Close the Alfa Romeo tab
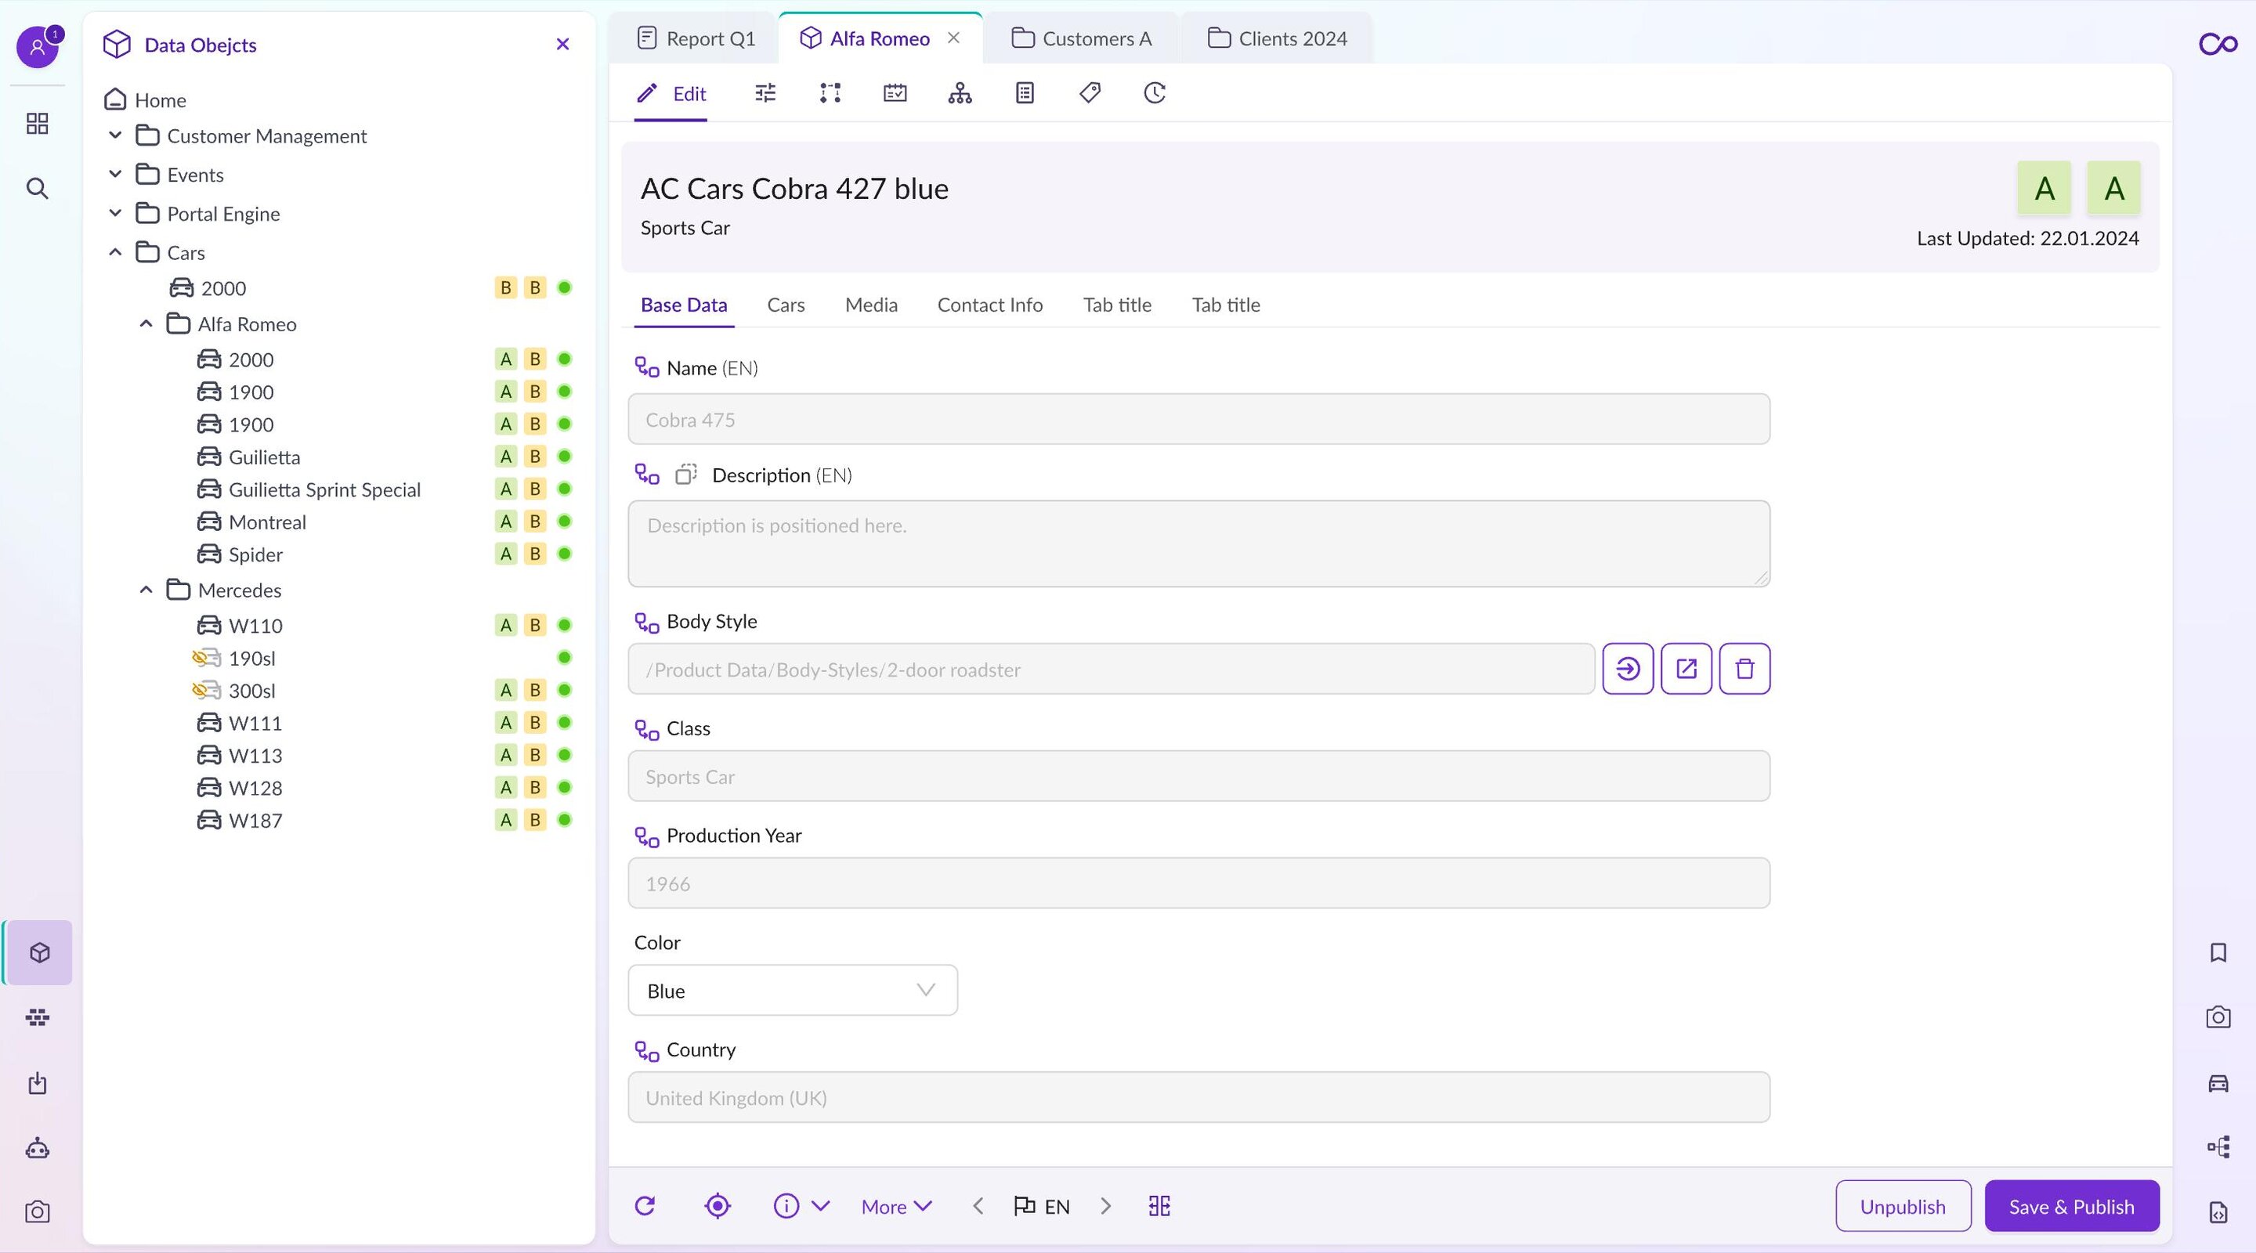The image size is (2256, 1253). click(x=954, y=38)
